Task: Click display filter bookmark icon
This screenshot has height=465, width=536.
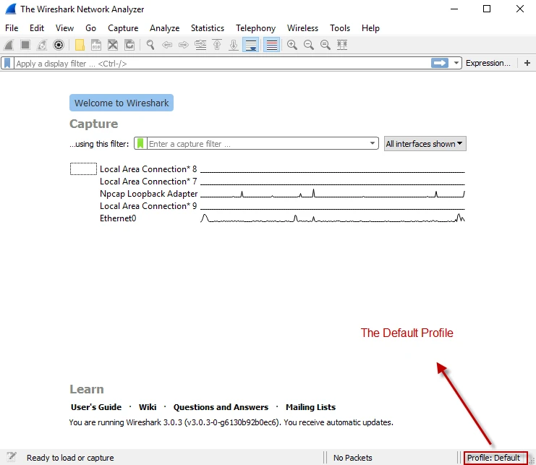Action: (7, 64)
